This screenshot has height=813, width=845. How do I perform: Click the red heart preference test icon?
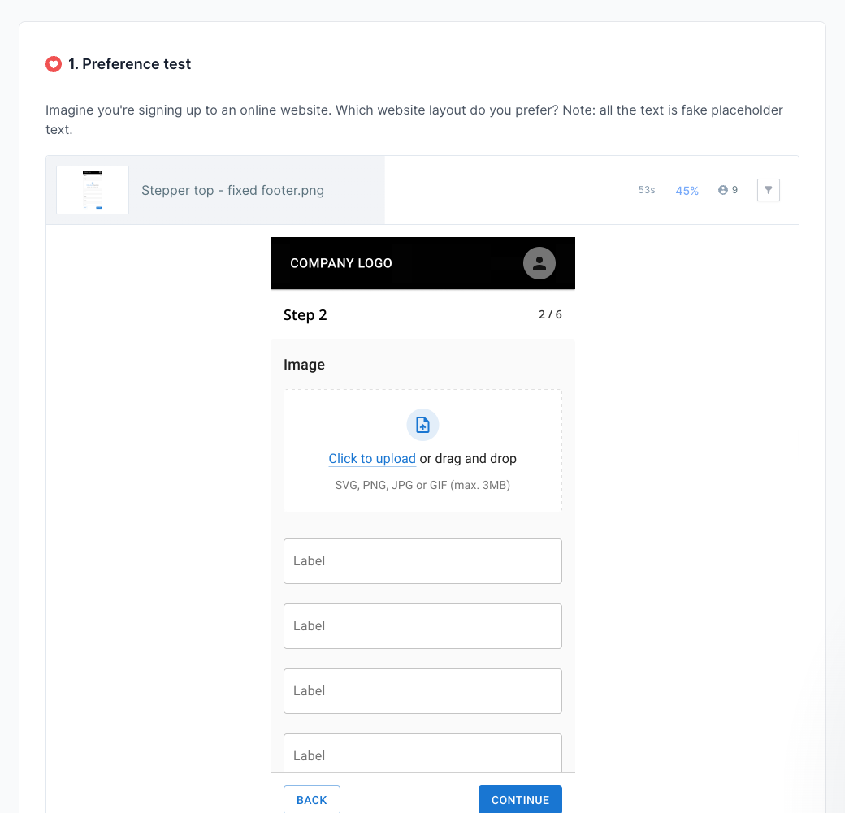click(x=54, y=64)
